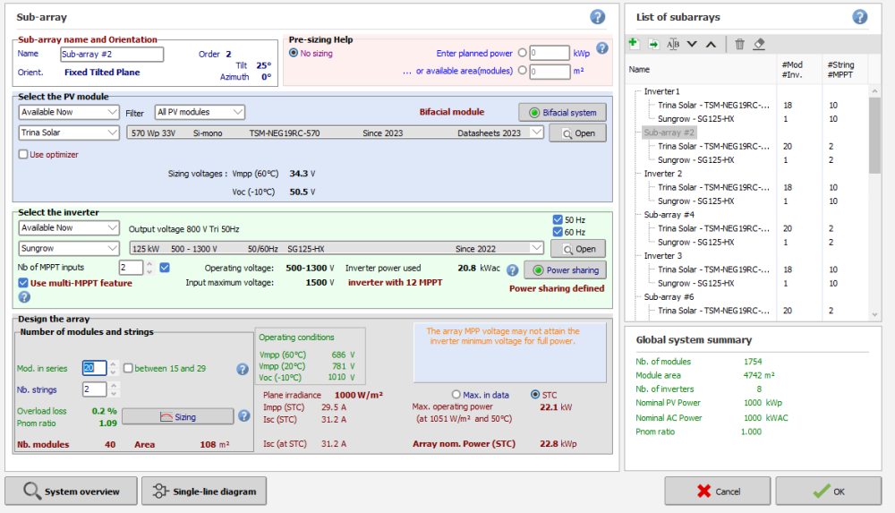Add a new subarray with green plus icon
This screenshot has height=513, width=895.
coord(633,43)
